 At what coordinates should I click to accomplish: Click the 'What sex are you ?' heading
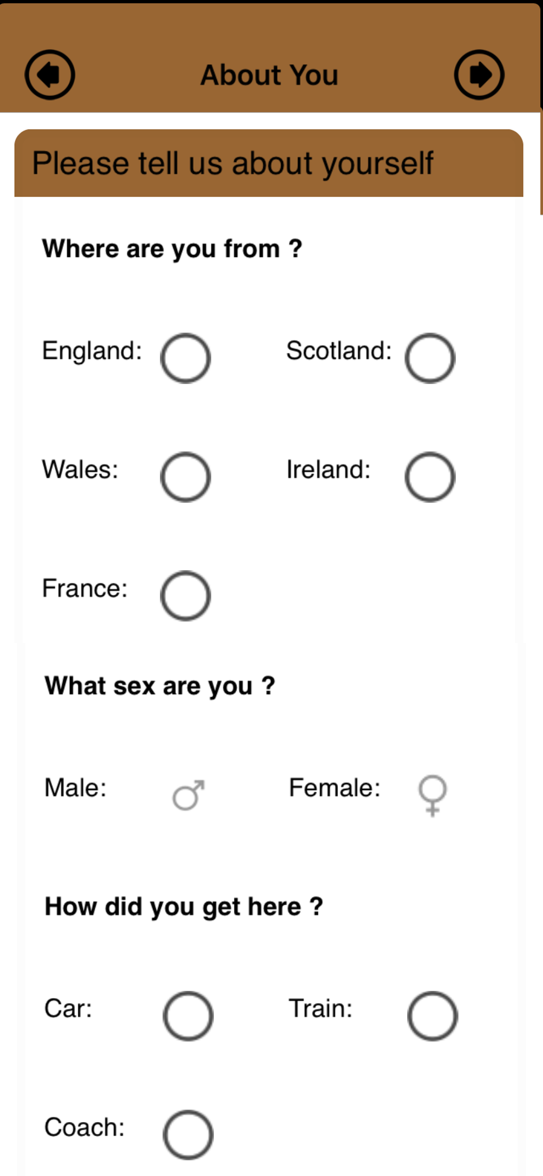tap(160, 686)
